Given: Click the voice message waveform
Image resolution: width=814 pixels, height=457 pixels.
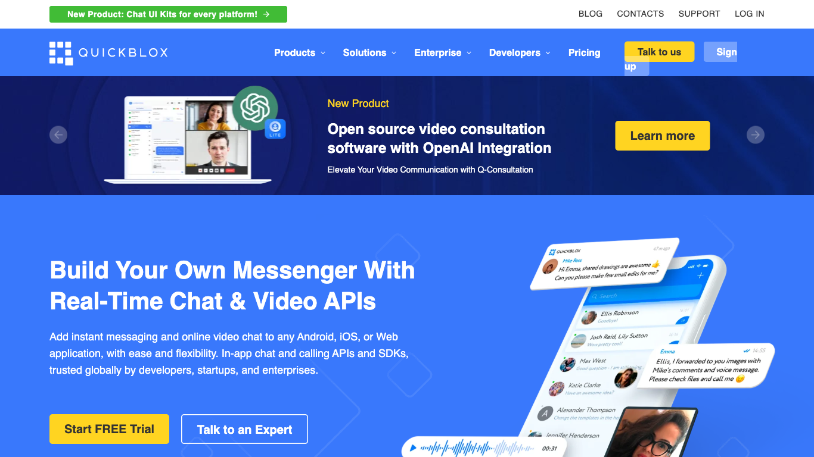Looking at the screenshot, I should [x=477, y=448].
